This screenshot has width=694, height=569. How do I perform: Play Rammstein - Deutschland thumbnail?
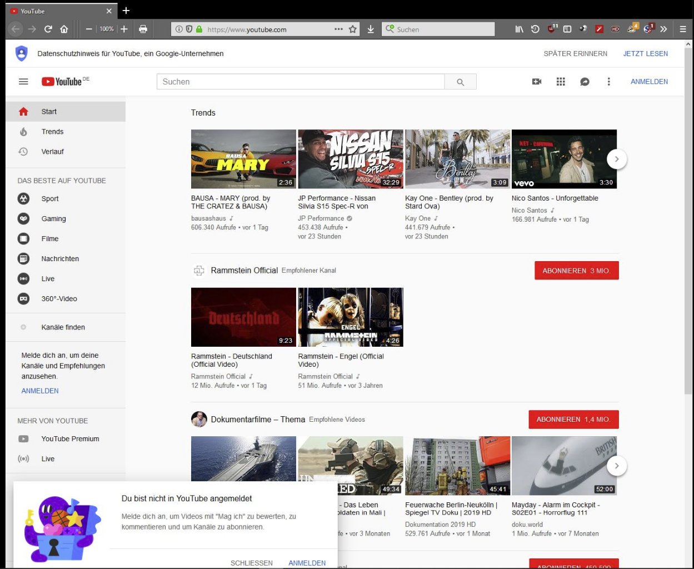pos(243,317)
